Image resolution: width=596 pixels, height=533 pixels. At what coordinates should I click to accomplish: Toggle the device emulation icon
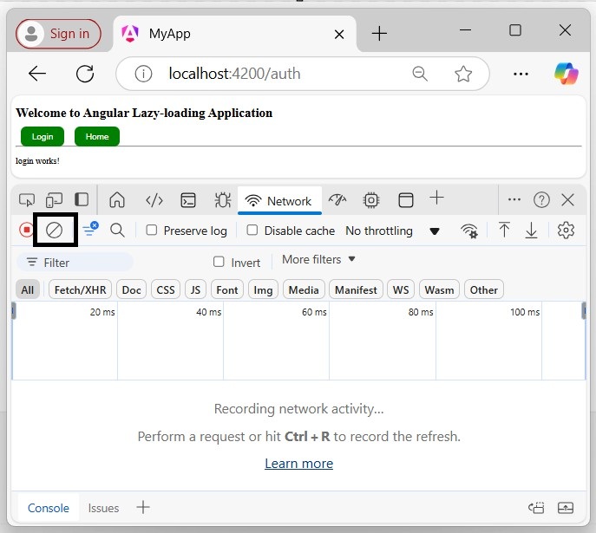point(54,200)
